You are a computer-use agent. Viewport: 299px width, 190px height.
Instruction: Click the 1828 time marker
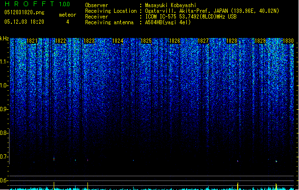[231, 41]
